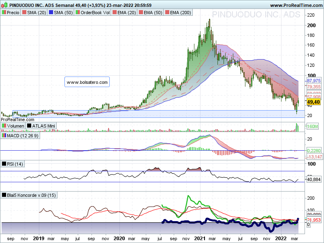
Task: Click the 220 price level on axis
Action: [311, 15]
